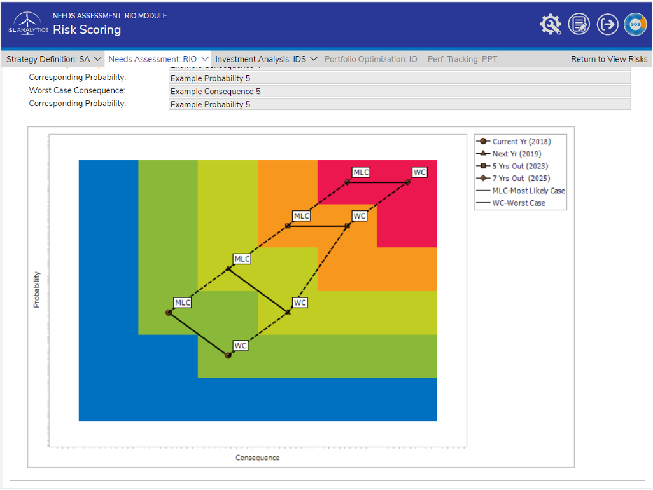Open the SOS help icon

click(x=635, y=25)
